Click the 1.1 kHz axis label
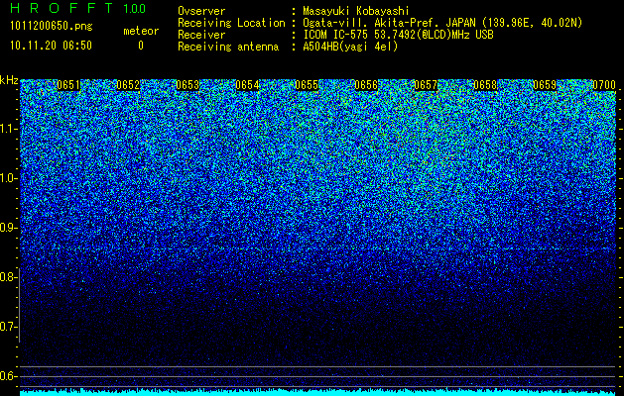Image resolution: width=624 pixels, height=396 pixels. click(x=9, y=129)
